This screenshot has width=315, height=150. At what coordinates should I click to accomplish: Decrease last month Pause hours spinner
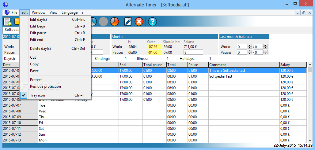click(x=249, y=54)
